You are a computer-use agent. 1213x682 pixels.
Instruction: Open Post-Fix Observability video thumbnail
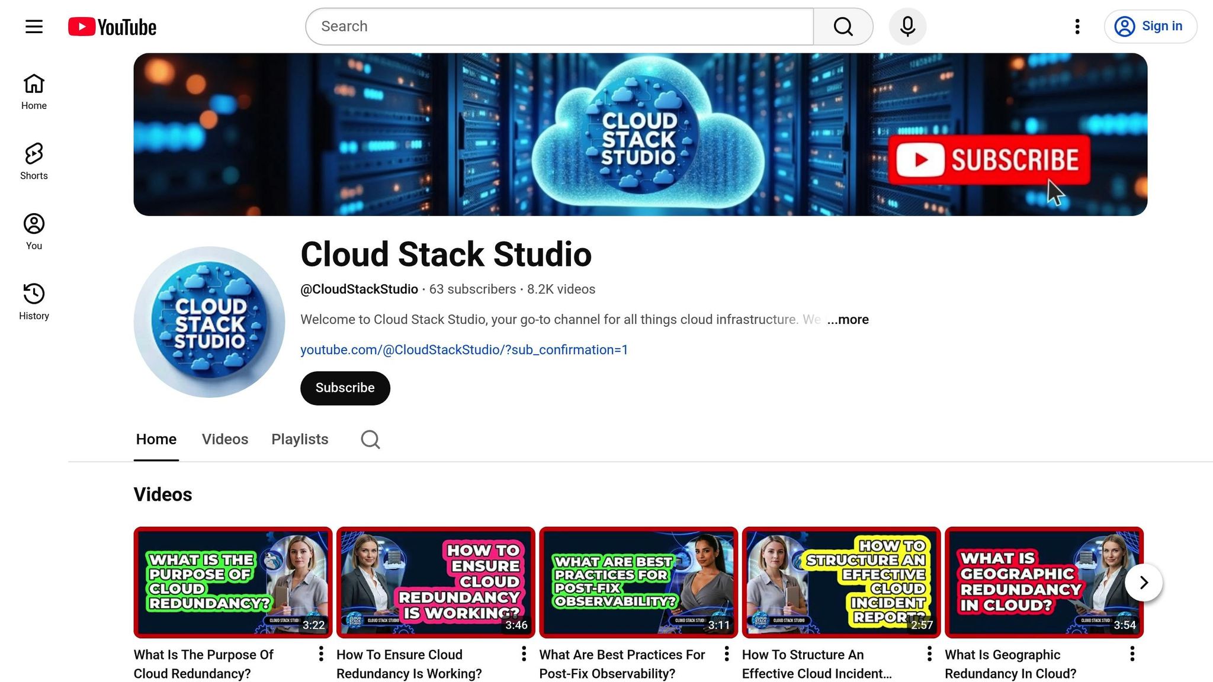pos(638,582)
